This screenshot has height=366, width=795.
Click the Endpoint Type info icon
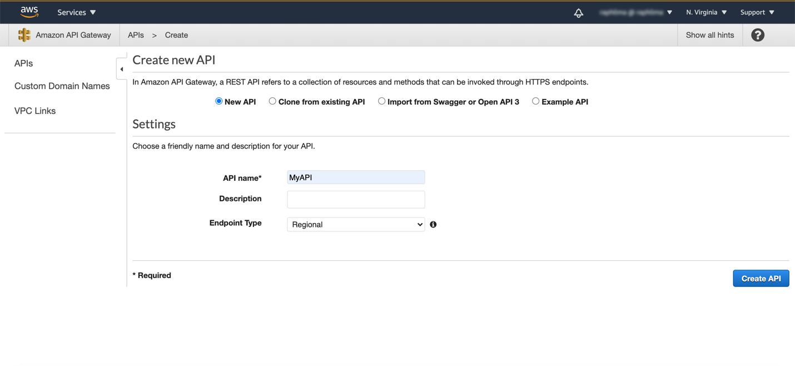click(x=433, y=224)
